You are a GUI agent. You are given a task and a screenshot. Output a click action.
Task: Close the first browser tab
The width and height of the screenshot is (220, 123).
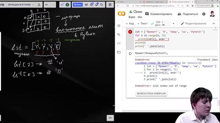[x=140, y=2]
